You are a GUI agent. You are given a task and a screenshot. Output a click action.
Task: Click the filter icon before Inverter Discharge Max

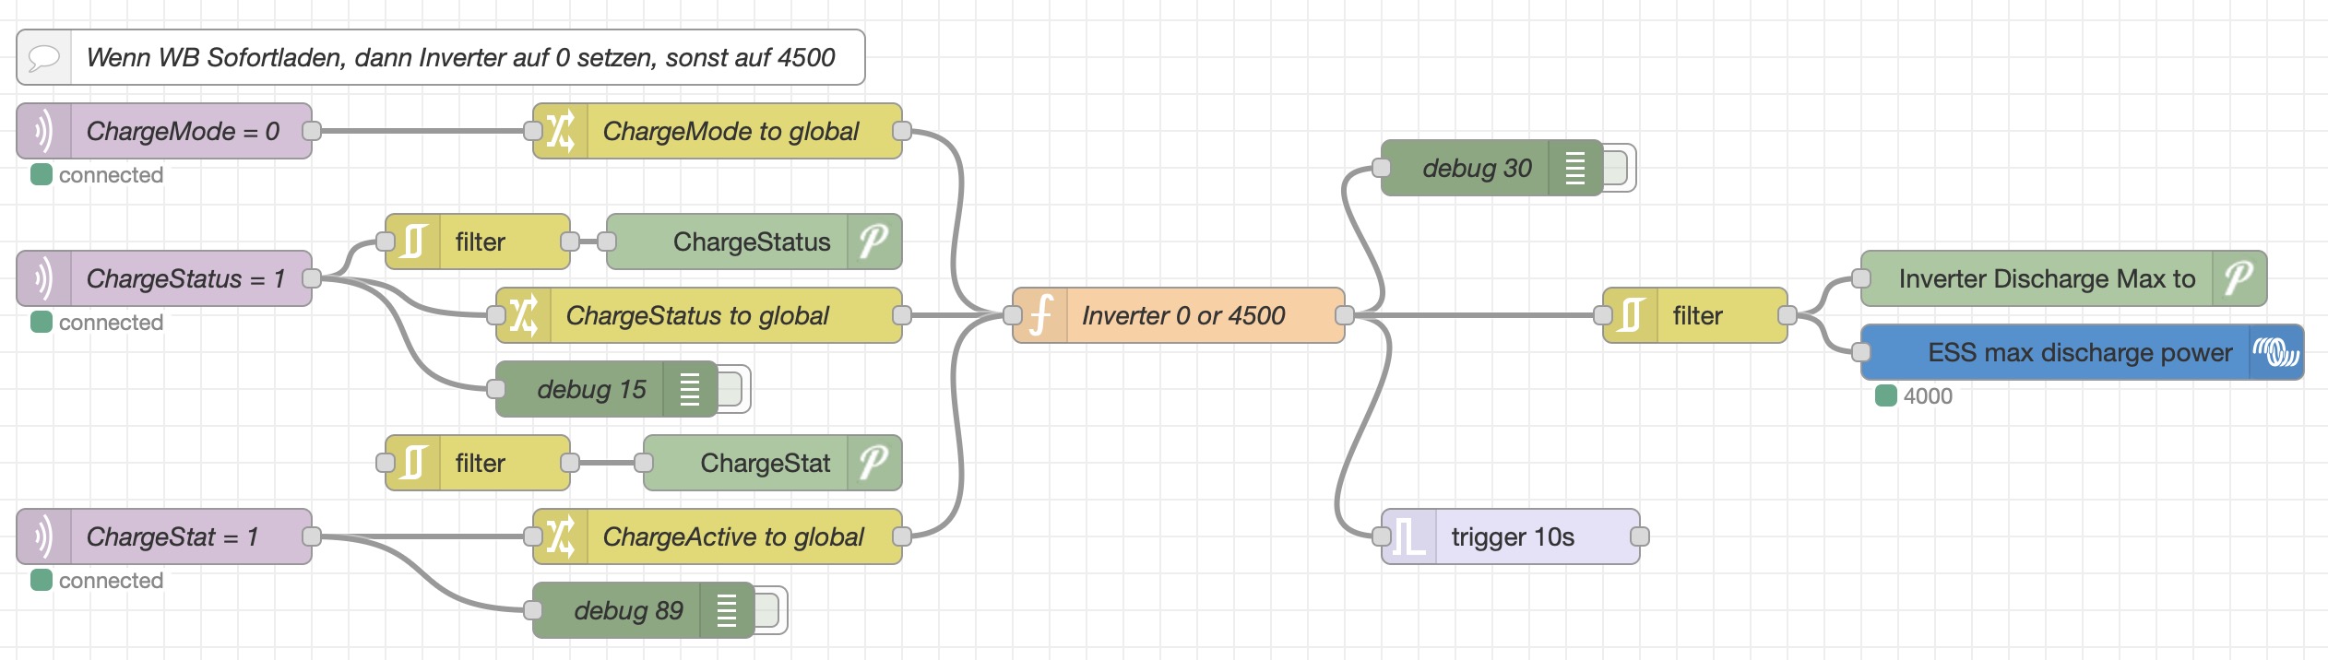(x=1630, y=316)
